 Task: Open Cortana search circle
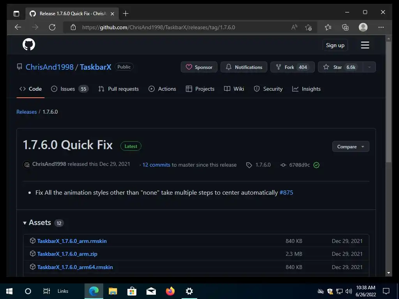(x=28, y=291)
